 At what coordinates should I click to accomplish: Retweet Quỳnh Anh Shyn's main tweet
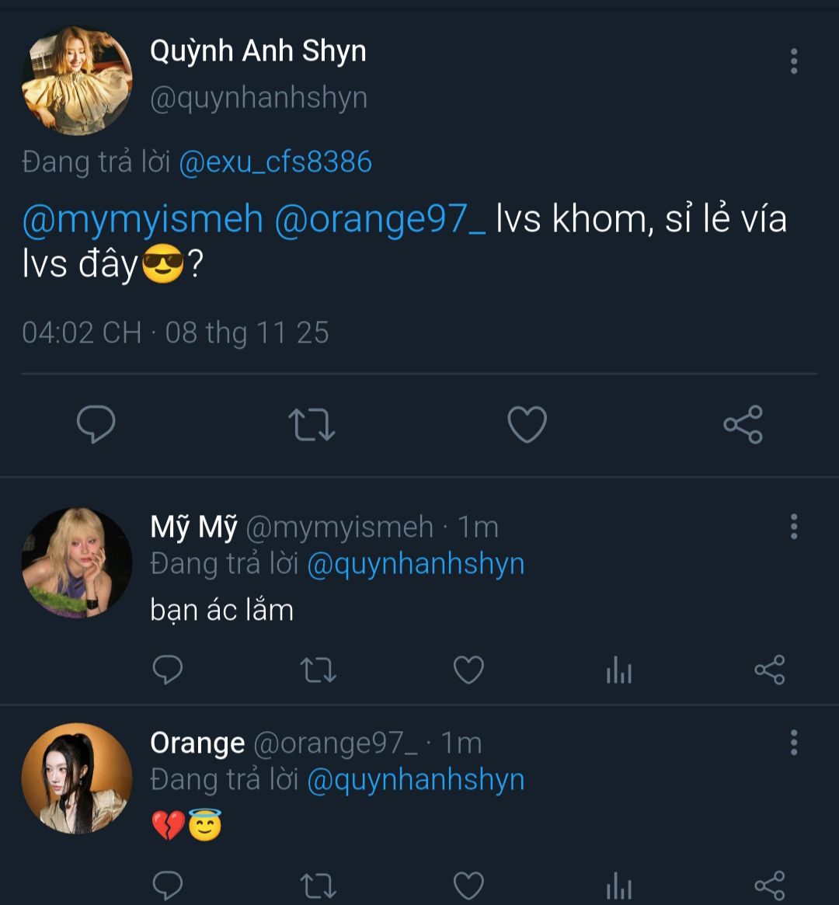(312, 425)
